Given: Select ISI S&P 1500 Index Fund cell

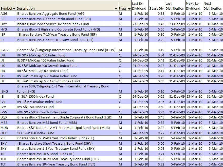Looking at the screenshot, I should click(67, 96).
